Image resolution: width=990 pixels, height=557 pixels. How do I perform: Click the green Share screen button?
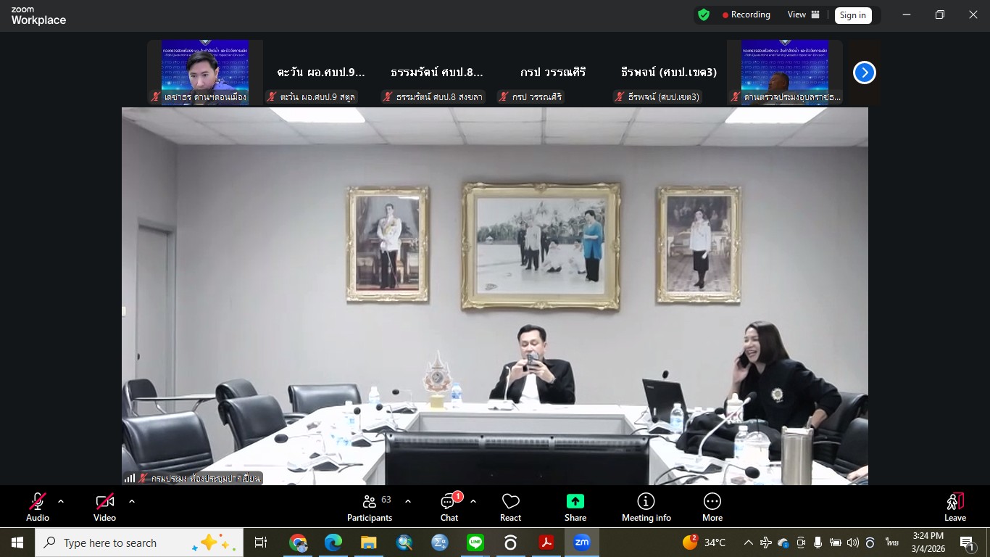tap(575, 506)
